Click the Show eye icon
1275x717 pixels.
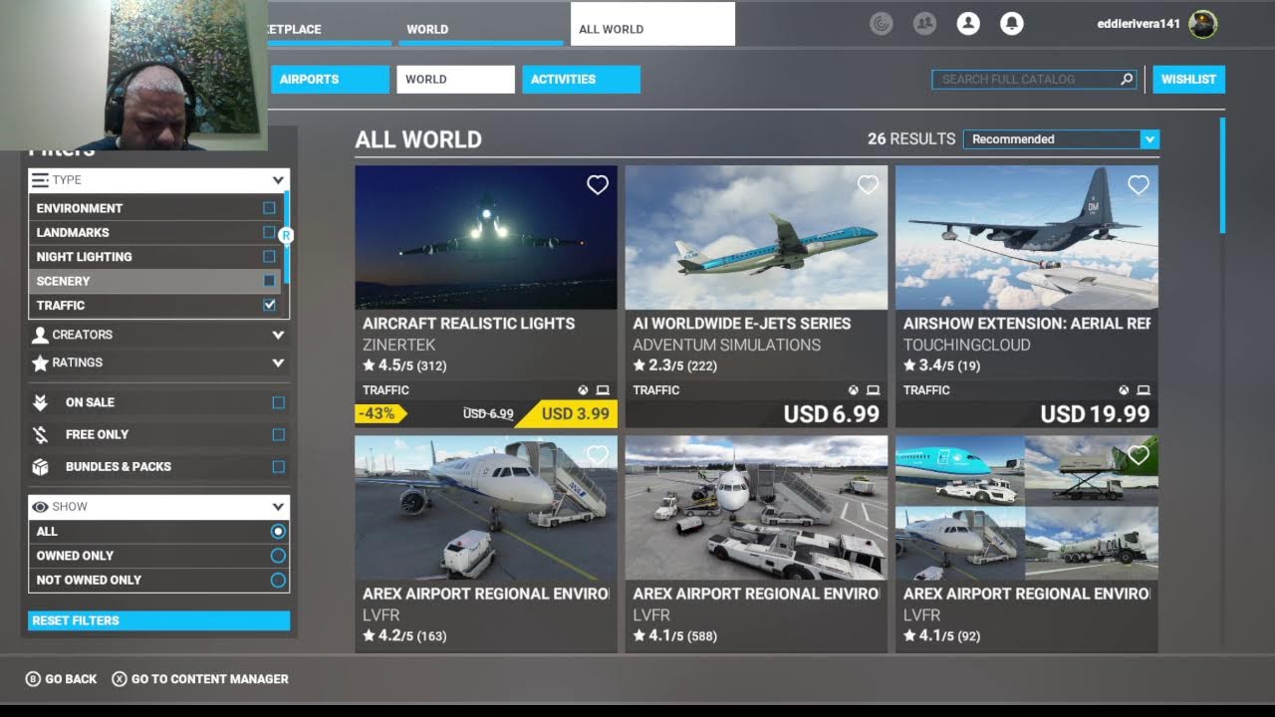41,507
